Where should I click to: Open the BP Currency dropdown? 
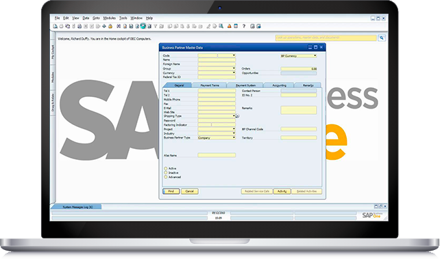click(315, 56)
